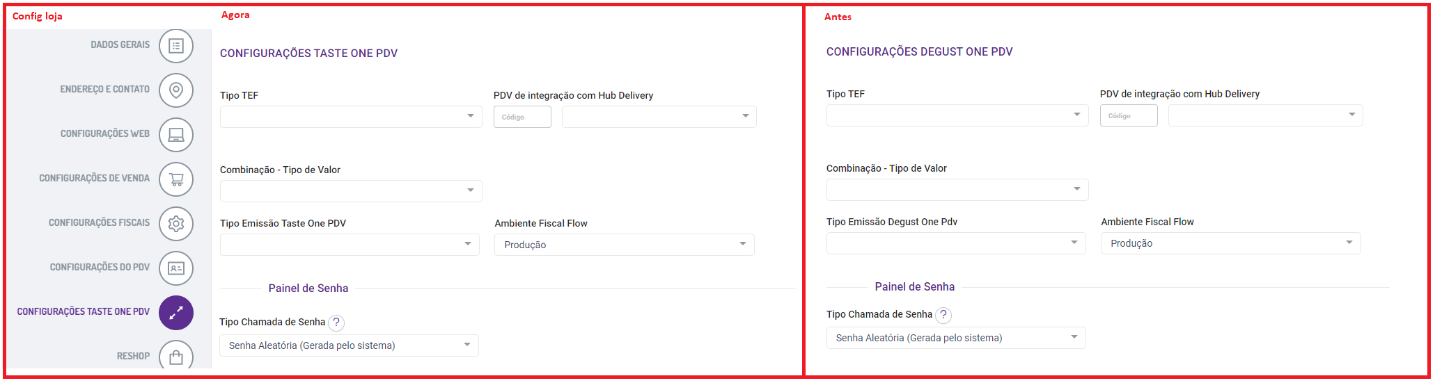
Task: Click the Configurações do PDV card icon
Action: point(176,268)
